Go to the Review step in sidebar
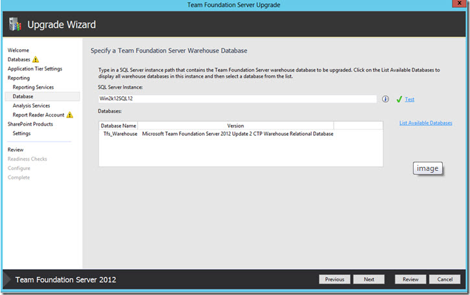 pos(16,149)
